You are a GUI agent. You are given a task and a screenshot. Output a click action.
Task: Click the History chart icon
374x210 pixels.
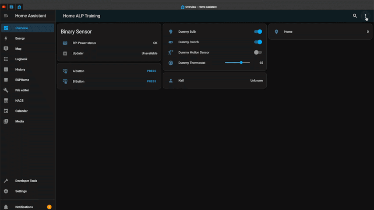[x=6, y=70]
